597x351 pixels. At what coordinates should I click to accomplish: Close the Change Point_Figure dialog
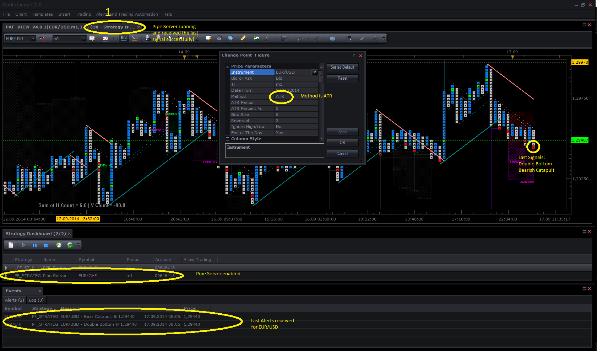(x=360, y=55)
